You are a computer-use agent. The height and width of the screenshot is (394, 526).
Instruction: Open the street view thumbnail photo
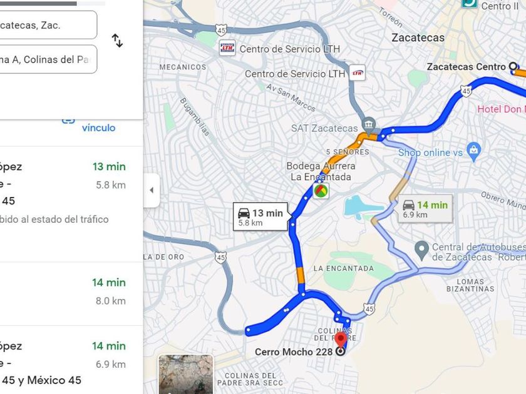[186, 374]
